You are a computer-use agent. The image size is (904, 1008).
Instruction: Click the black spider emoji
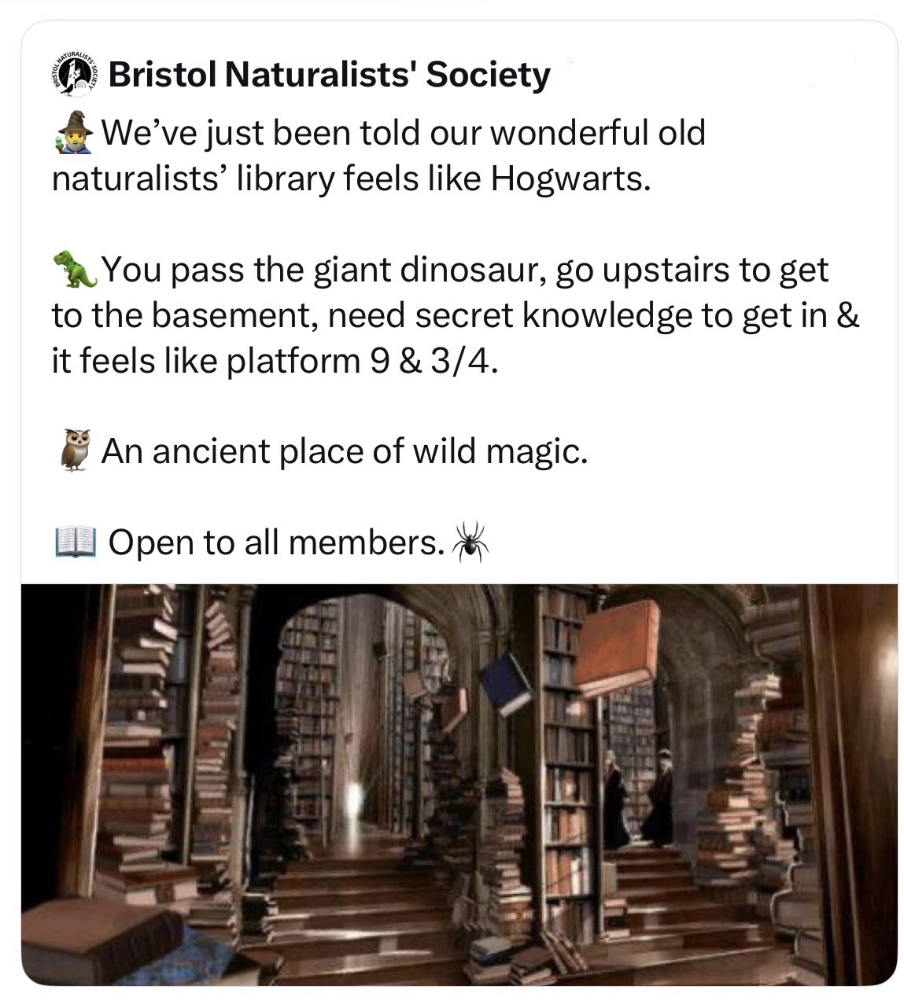[x=470, y=542]
